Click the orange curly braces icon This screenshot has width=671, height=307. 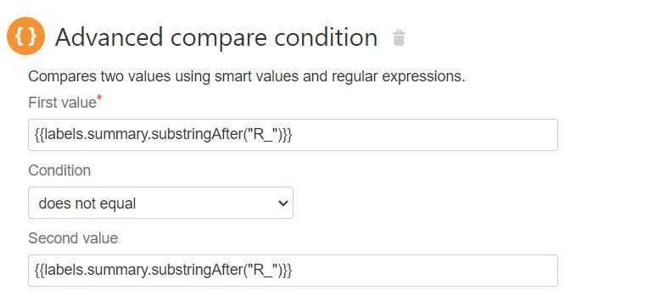tap(25, 36)
